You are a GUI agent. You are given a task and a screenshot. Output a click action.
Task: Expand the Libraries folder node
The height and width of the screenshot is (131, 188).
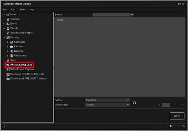point(8,47)
